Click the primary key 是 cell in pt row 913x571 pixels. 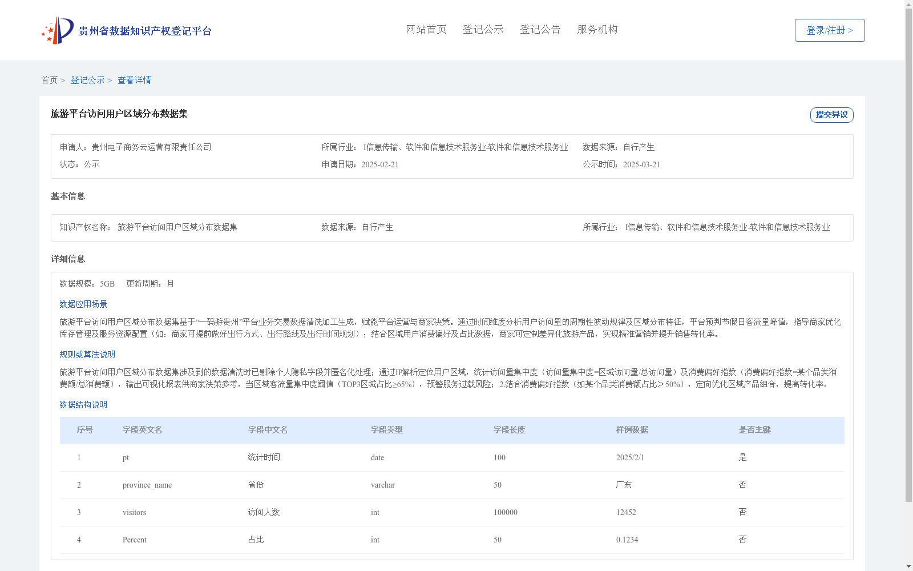pos(743,457)
